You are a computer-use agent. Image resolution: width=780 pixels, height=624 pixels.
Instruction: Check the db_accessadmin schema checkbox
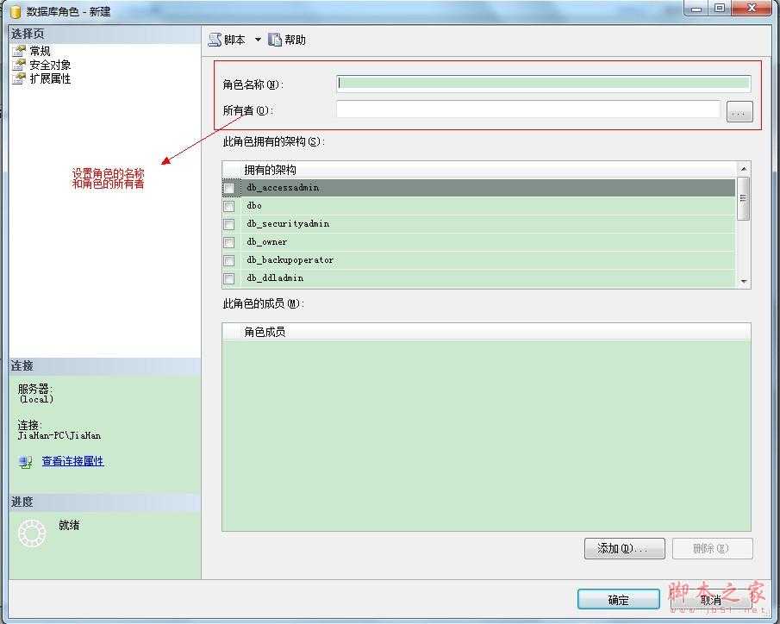point(228,188)
